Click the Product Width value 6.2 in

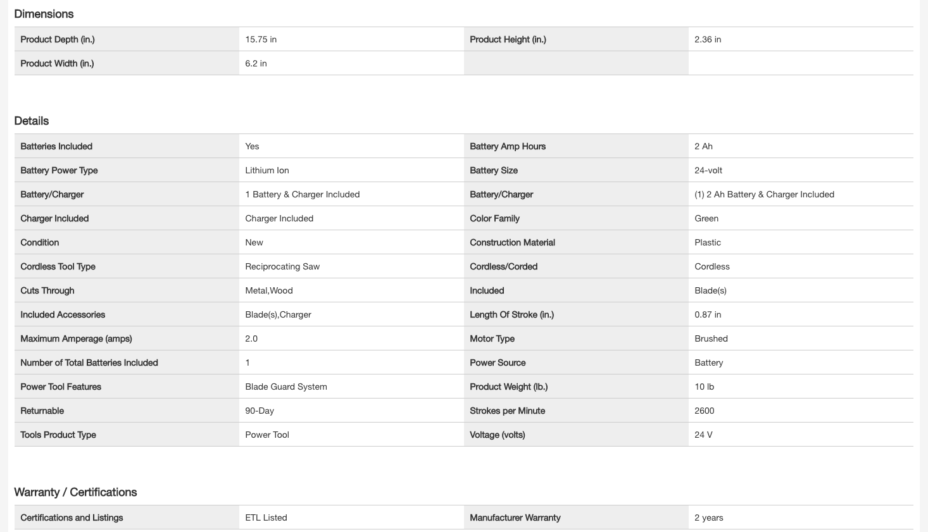256,63
